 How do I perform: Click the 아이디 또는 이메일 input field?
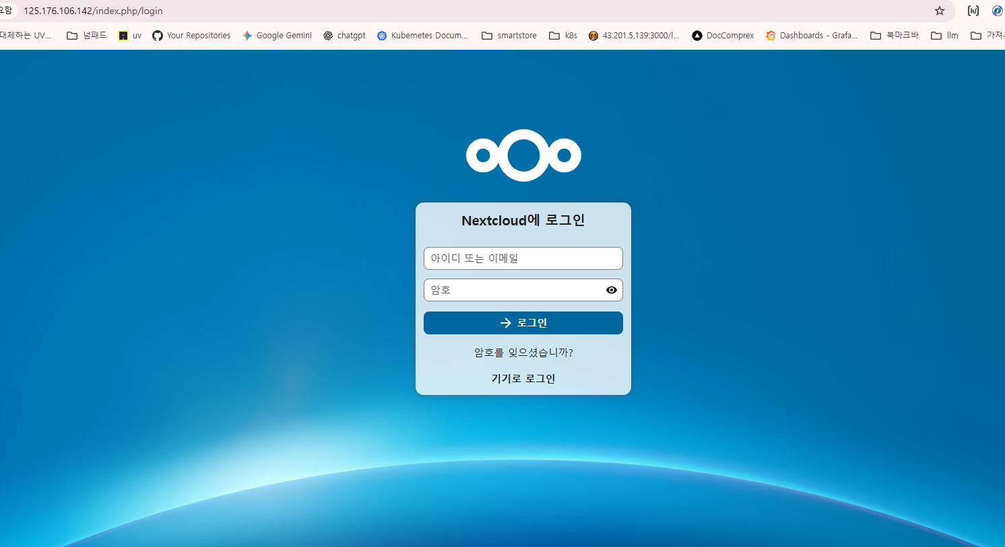click(523, 258)
